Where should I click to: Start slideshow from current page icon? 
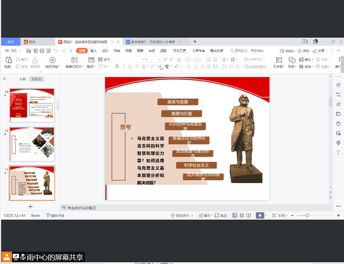coord(52,60)
